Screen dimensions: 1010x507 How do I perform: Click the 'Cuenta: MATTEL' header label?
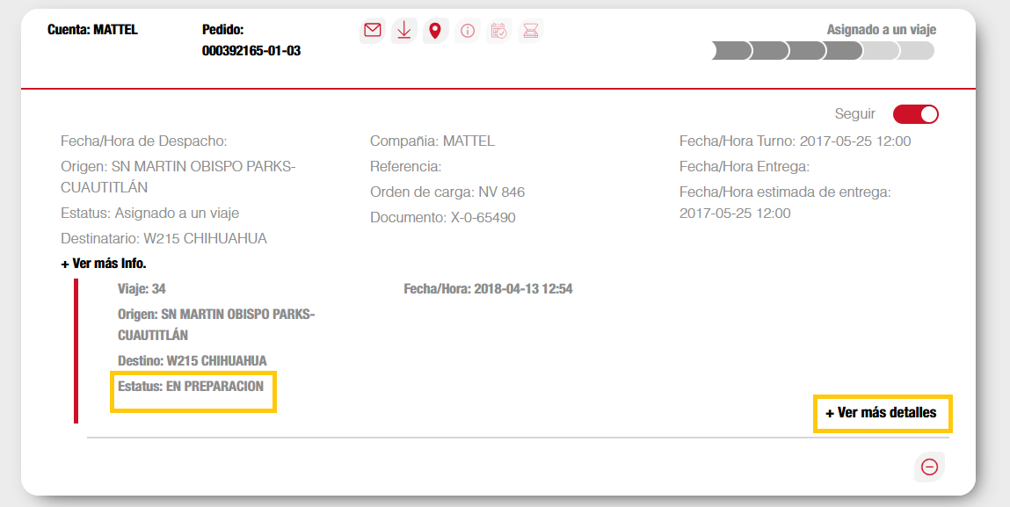pos(92,30)
